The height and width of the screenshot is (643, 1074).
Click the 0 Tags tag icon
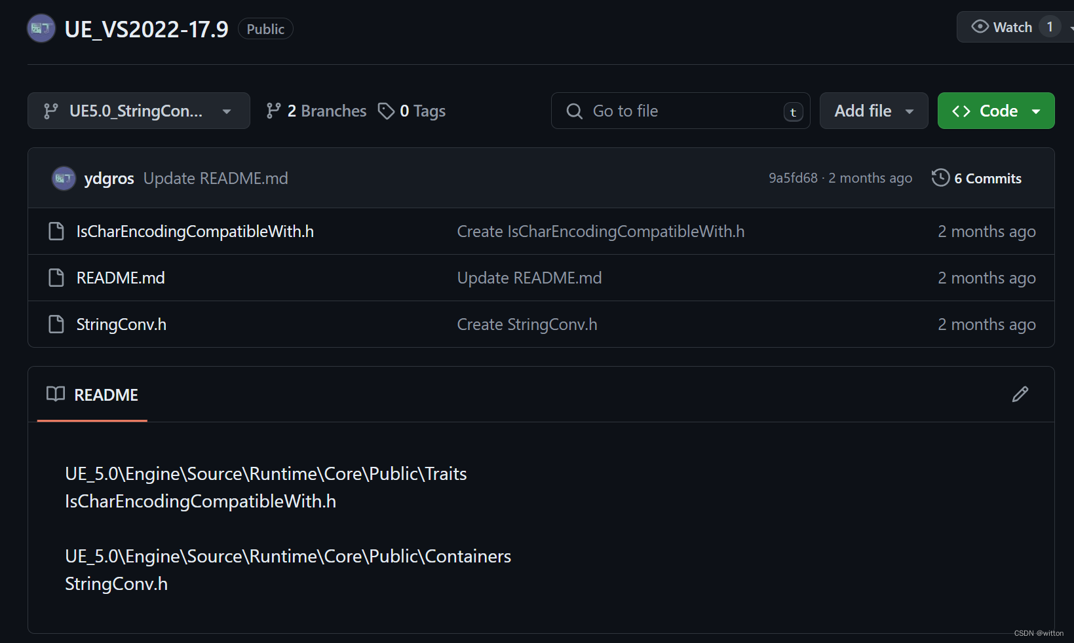(386, 111)
